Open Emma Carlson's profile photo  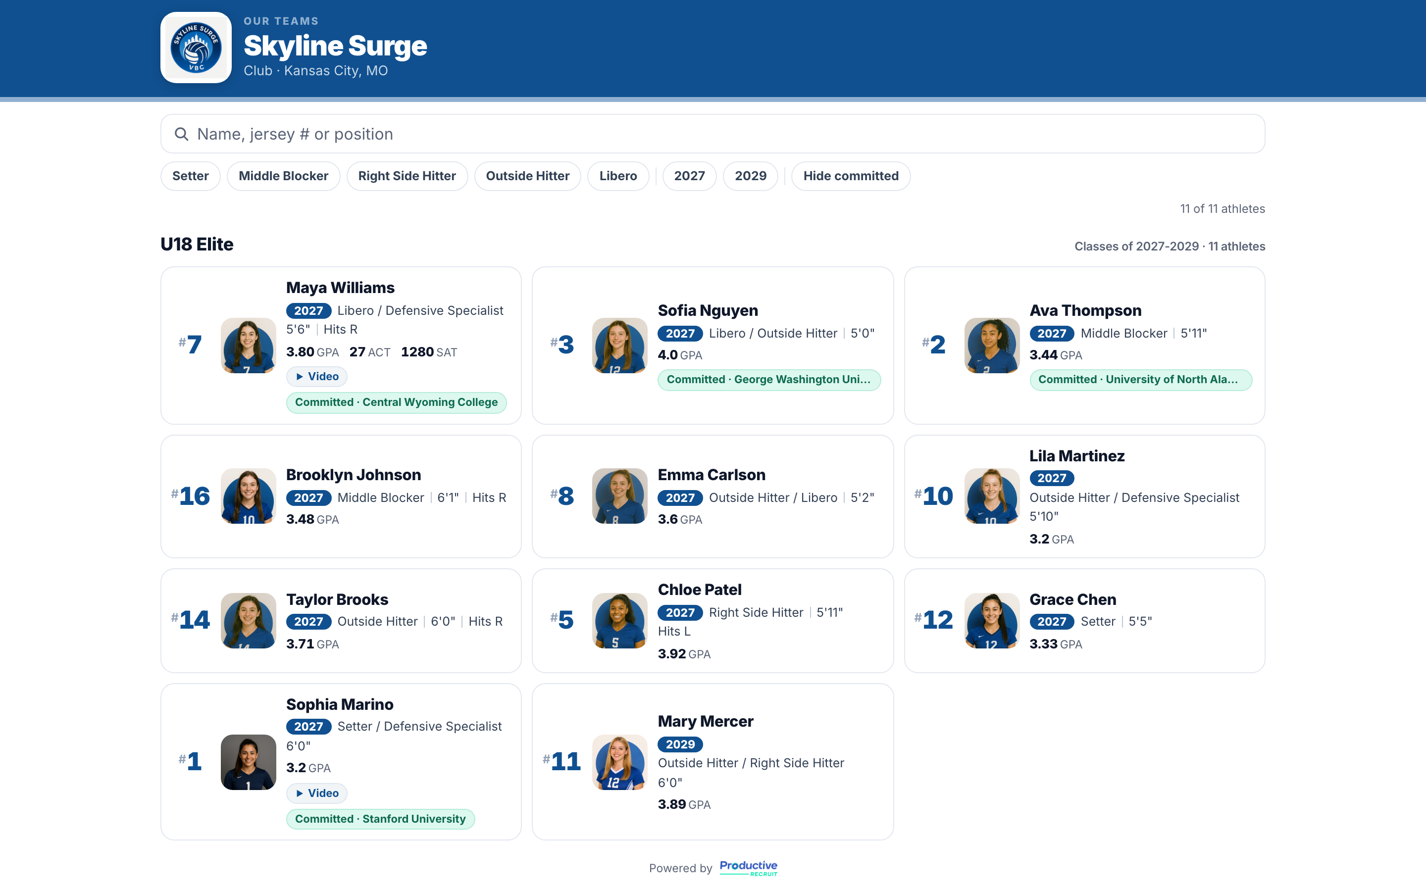click(619, 496)
